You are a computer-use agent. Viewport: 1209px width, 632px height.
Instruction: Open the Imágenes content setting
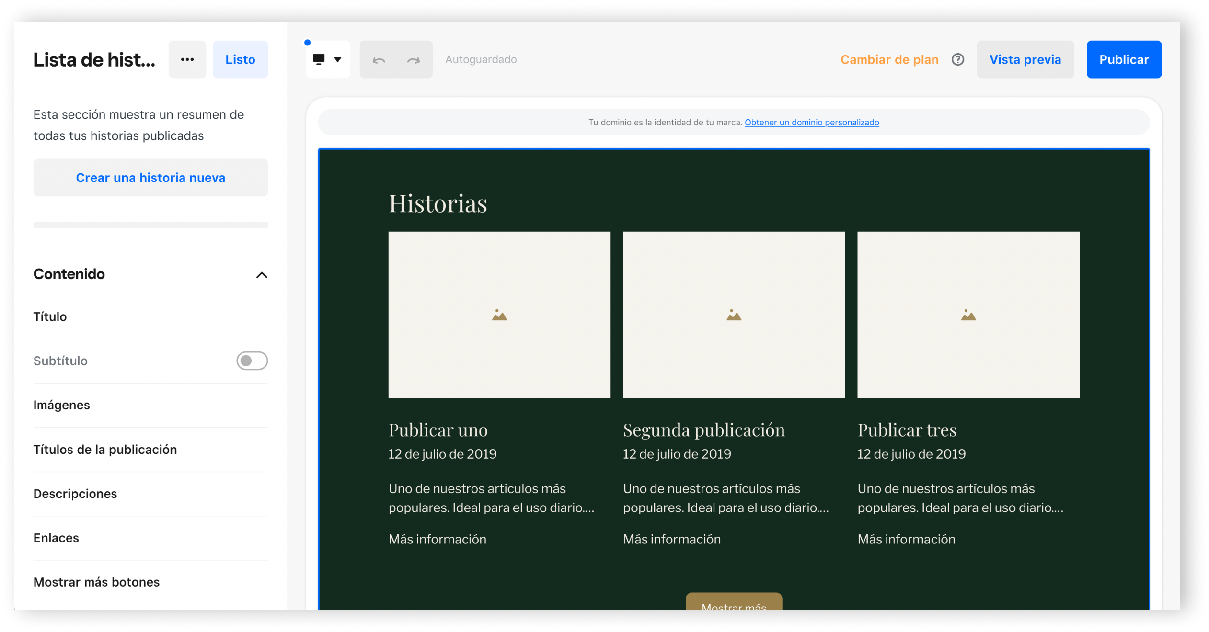pyautogui.click(x=150, y=405)
